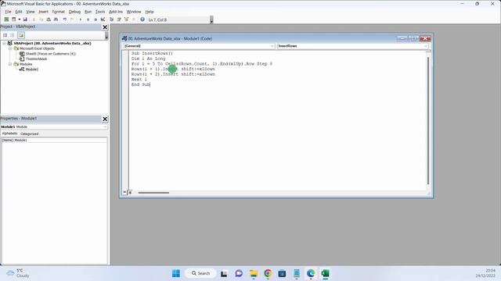Viewport: 501px width, 281px height.
Task: Click the (Name) Module1 property field
Action: (x=54, y=140)
